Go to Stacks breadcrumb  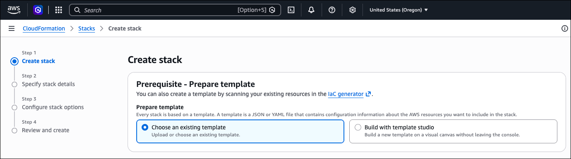click(87, 28)
